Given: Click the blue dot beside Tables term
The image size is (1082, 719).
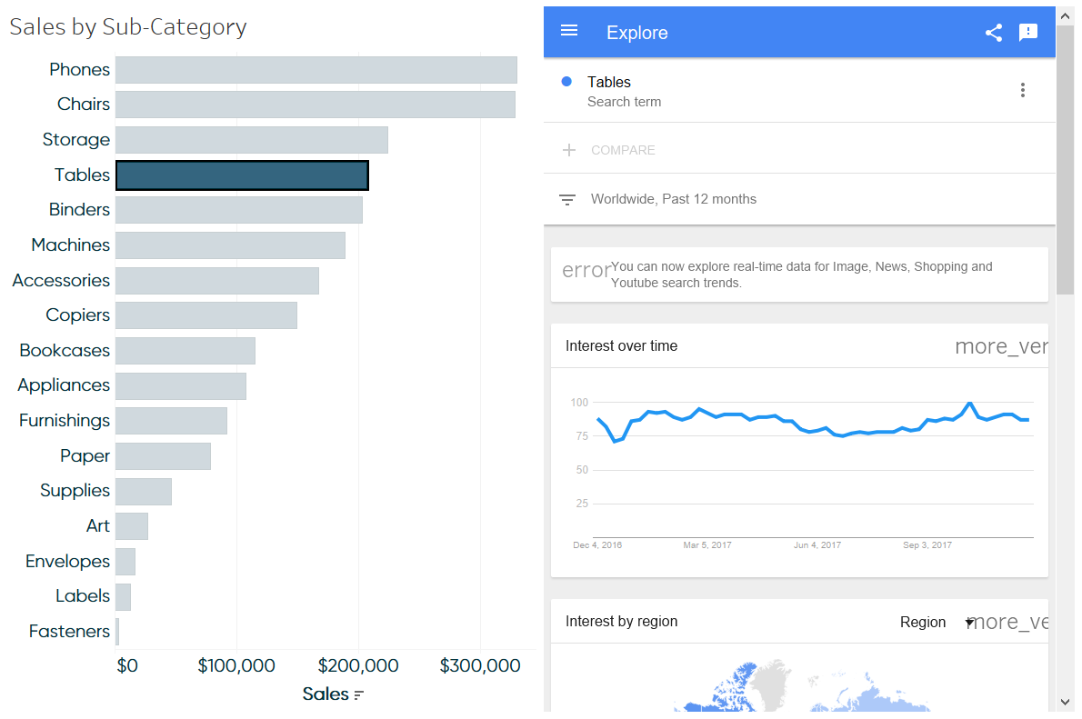Looking at the screenshot, I should click(566, 82).
